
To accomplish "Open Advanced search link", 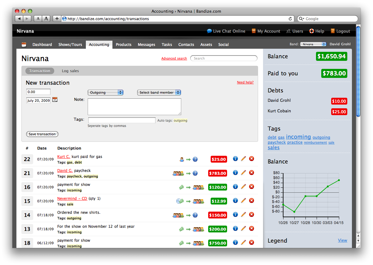I will [x=174, y=58].
